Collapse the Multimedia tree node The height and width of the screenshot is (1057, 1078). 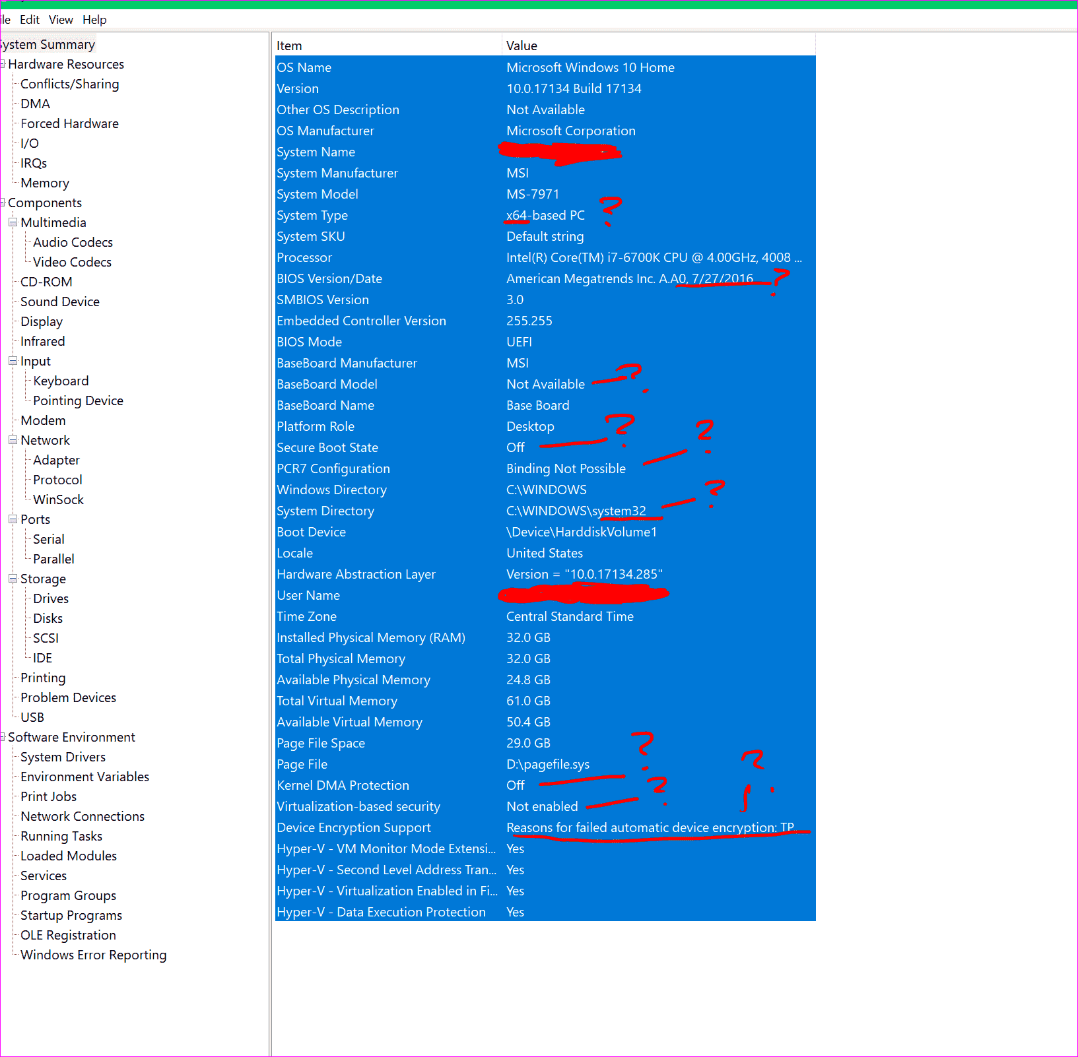tap(13, 222)
